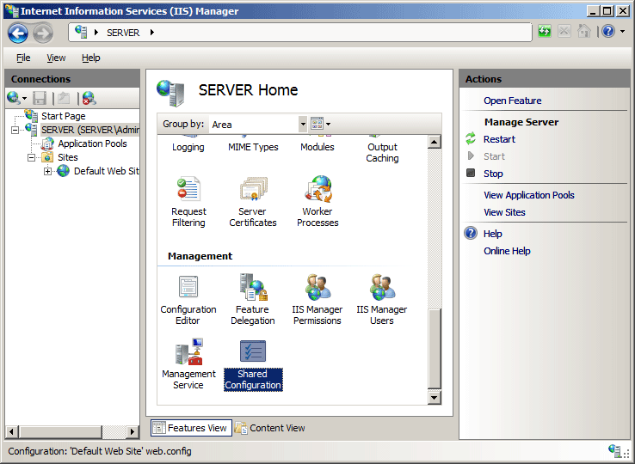The height and width of the screenshot is (464, 635).
Task: Click the Connections horizontal scroll right arrow
Action: pyautogui.click(x=132, y=431)
